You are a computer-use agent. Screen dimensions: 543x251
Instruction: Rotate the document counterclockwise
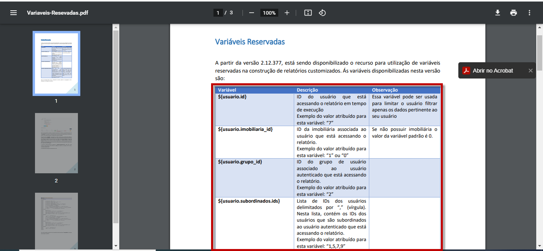(x=322, y=13)
